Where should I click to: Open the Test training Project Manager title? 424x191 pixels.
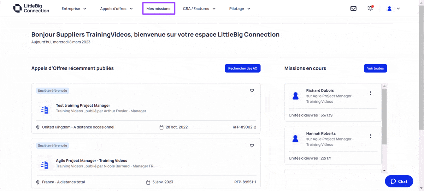tap(83, 106)
